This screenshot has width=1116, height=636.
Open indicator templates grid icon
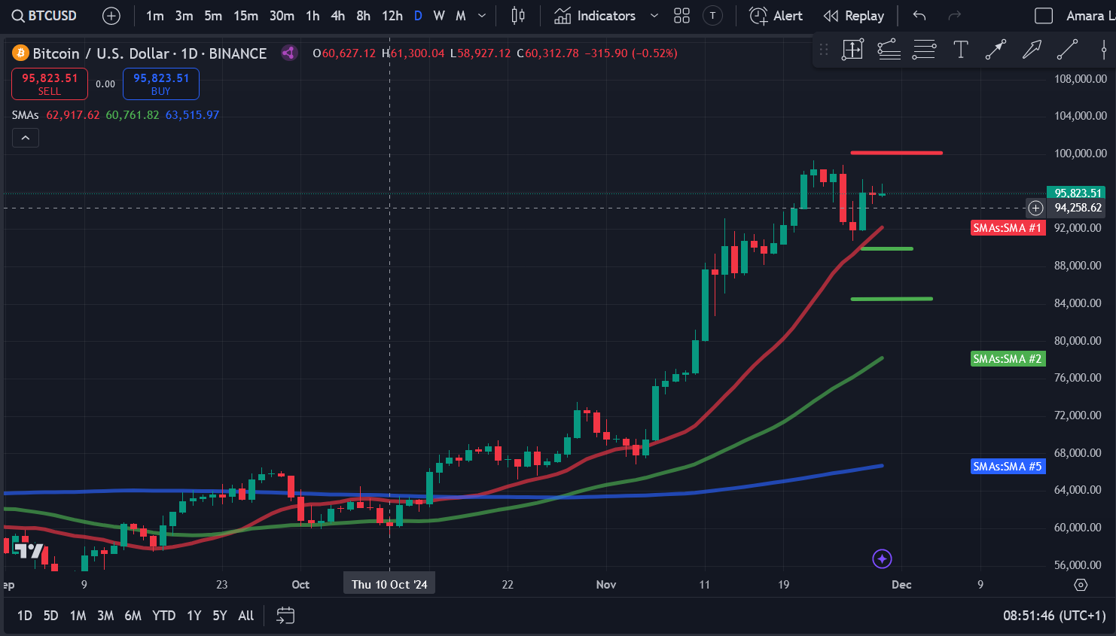point(681,16)
